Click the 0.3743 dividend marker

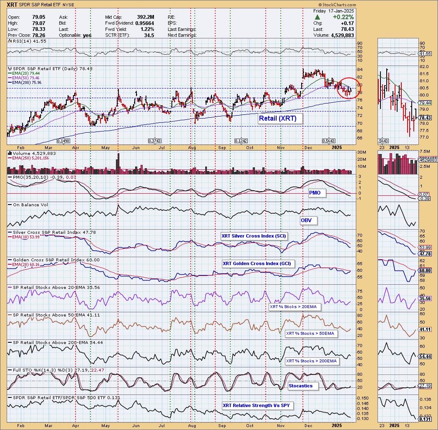pyautogui.click(x=155, y=141)
